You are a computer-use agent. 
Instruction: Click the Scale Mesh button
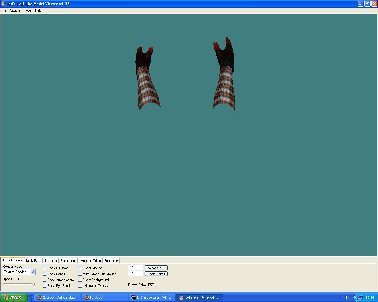(x=156, y=268)
